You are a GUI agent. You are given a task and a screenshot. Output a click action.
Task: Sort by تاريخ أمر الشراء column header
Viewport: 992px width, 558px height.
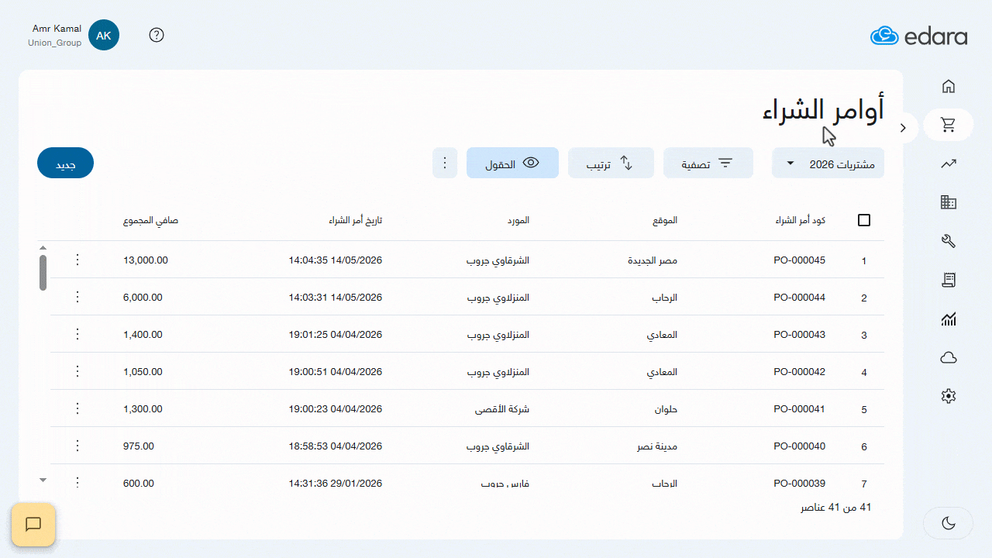(355, 220)
